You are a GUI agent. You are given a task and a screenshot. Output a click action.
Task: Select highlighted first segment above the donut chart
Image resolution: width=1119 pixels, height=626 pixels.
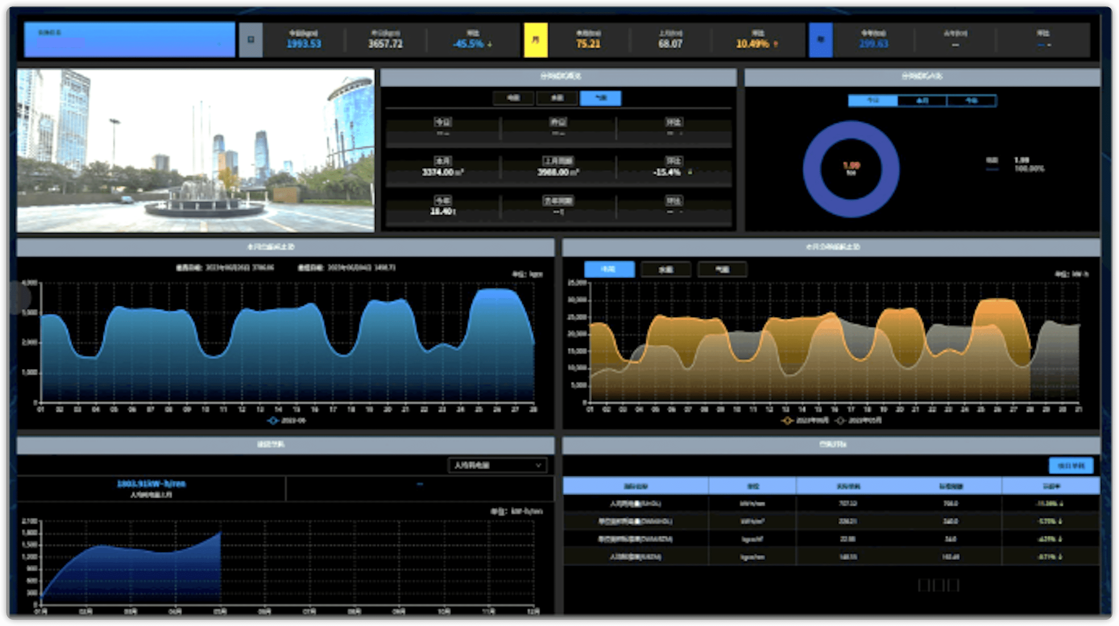tap(873, 101)
